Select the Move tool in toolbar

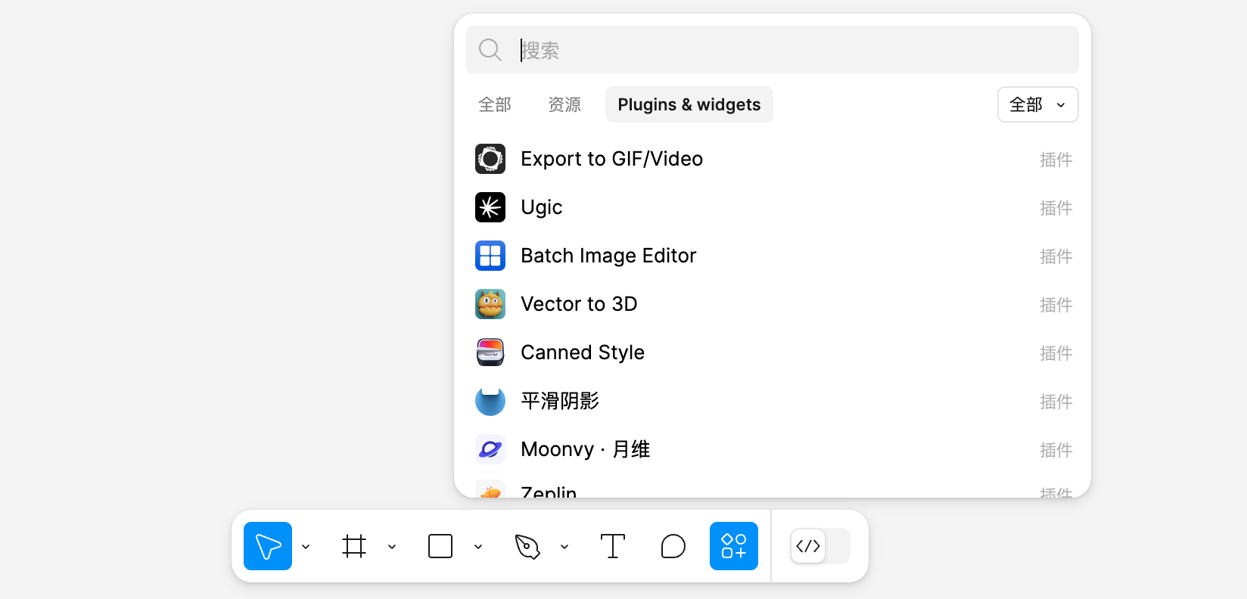268,546
